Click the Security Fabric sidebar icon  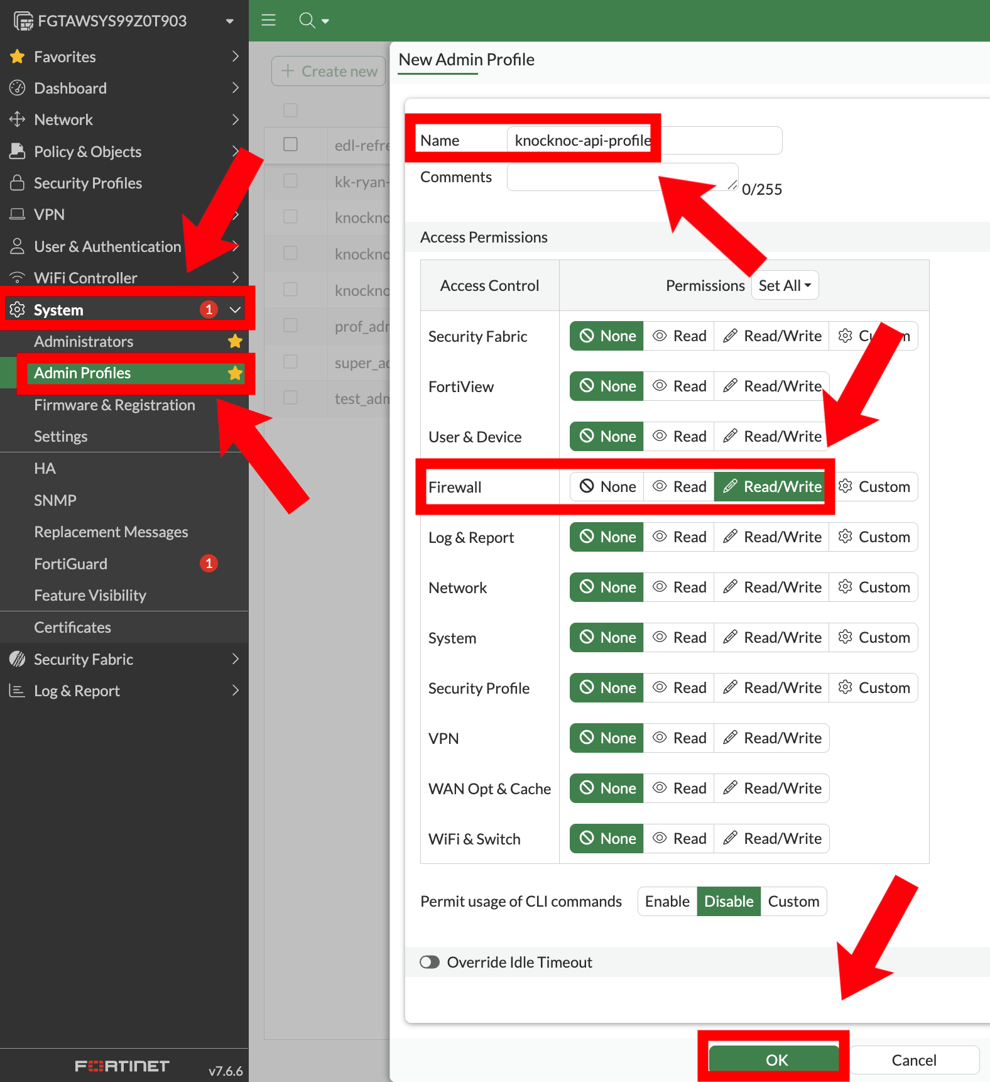[18, 659]
